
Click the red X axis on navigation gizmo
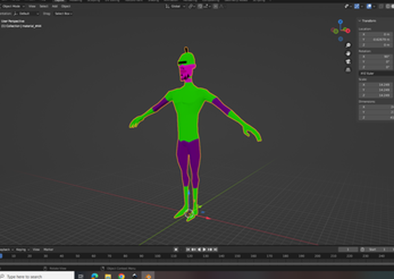click(x=348, y=31)
